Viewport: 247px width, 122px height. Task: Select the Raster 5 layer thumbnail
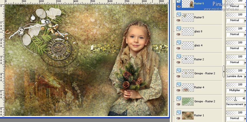pos(188,17)
